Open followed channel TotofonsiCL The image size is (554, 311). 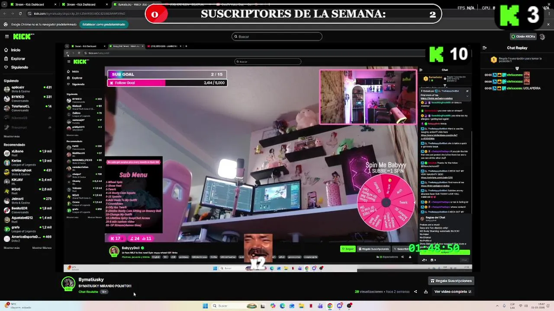[28, 108]
